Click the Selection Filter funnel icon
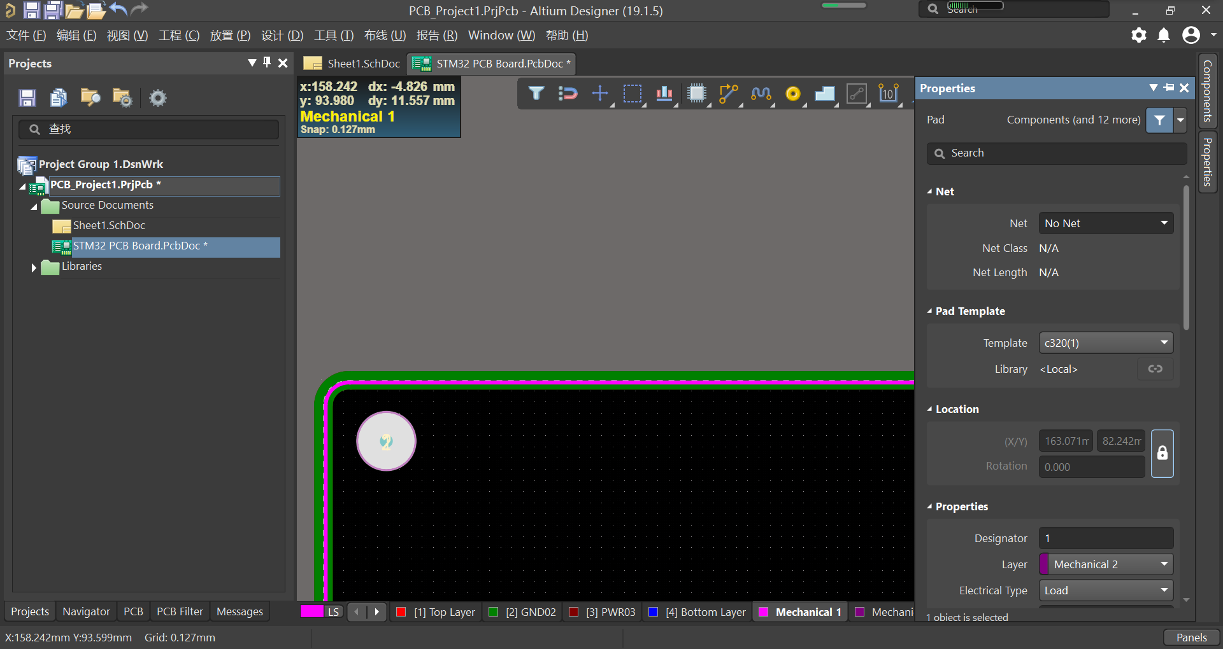 (x=536, y=94)
